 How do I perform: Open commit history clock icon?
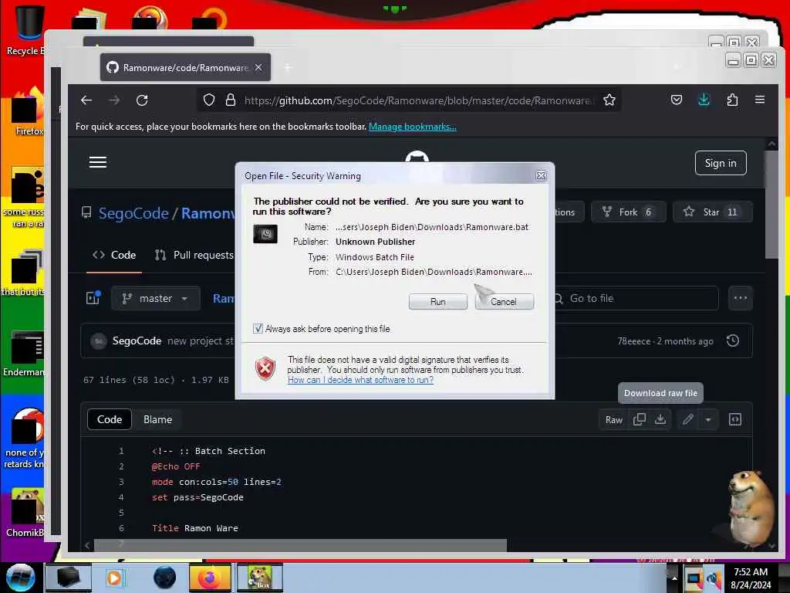pos(733,341)
